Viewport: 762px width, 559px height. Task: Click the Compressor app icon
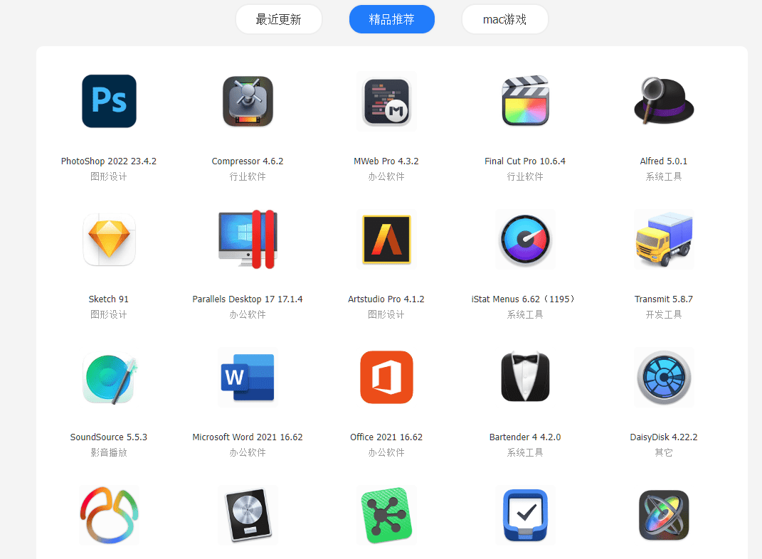(x=248, y=101)
